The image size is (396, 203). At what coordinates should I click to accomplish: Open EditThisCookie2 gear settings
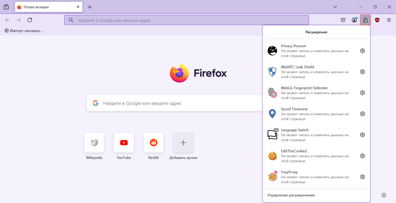click(x=362, y=156)
